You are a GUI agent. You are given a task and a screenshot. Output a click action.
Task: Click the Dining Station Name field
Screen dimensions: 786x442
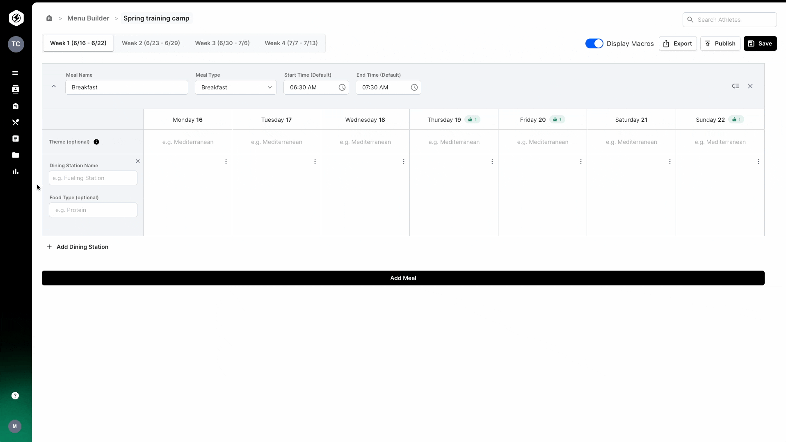pyautogui.click(x=93, y=178)
